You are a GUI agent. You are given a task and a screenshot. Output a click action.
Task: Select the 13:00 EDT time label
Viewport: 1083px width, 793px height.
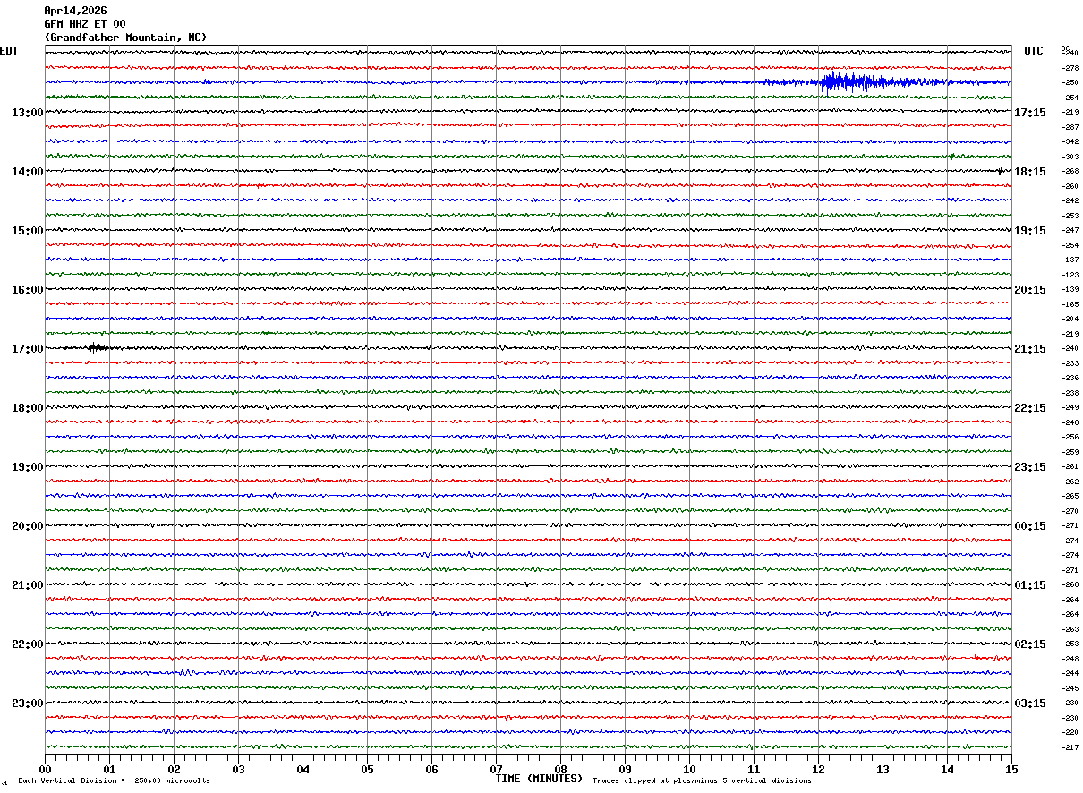pyautogui.click(x=27, y=112)
